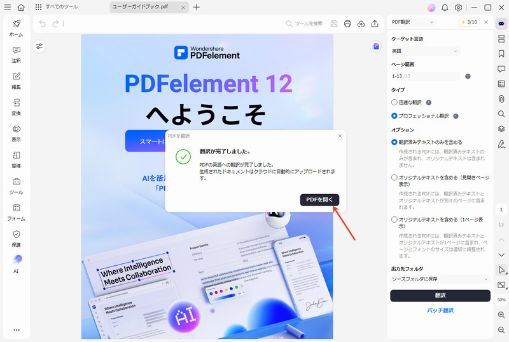Go to the home house icon
The image size is (509, 342).
tap(21, 7)
